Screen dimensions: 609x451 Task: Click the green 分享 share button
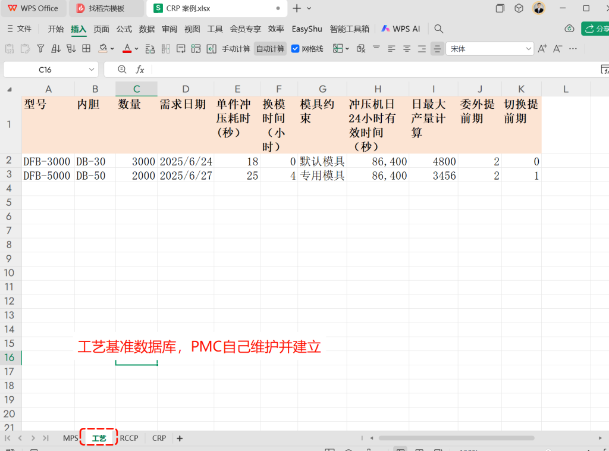click(x=595, y=29)
